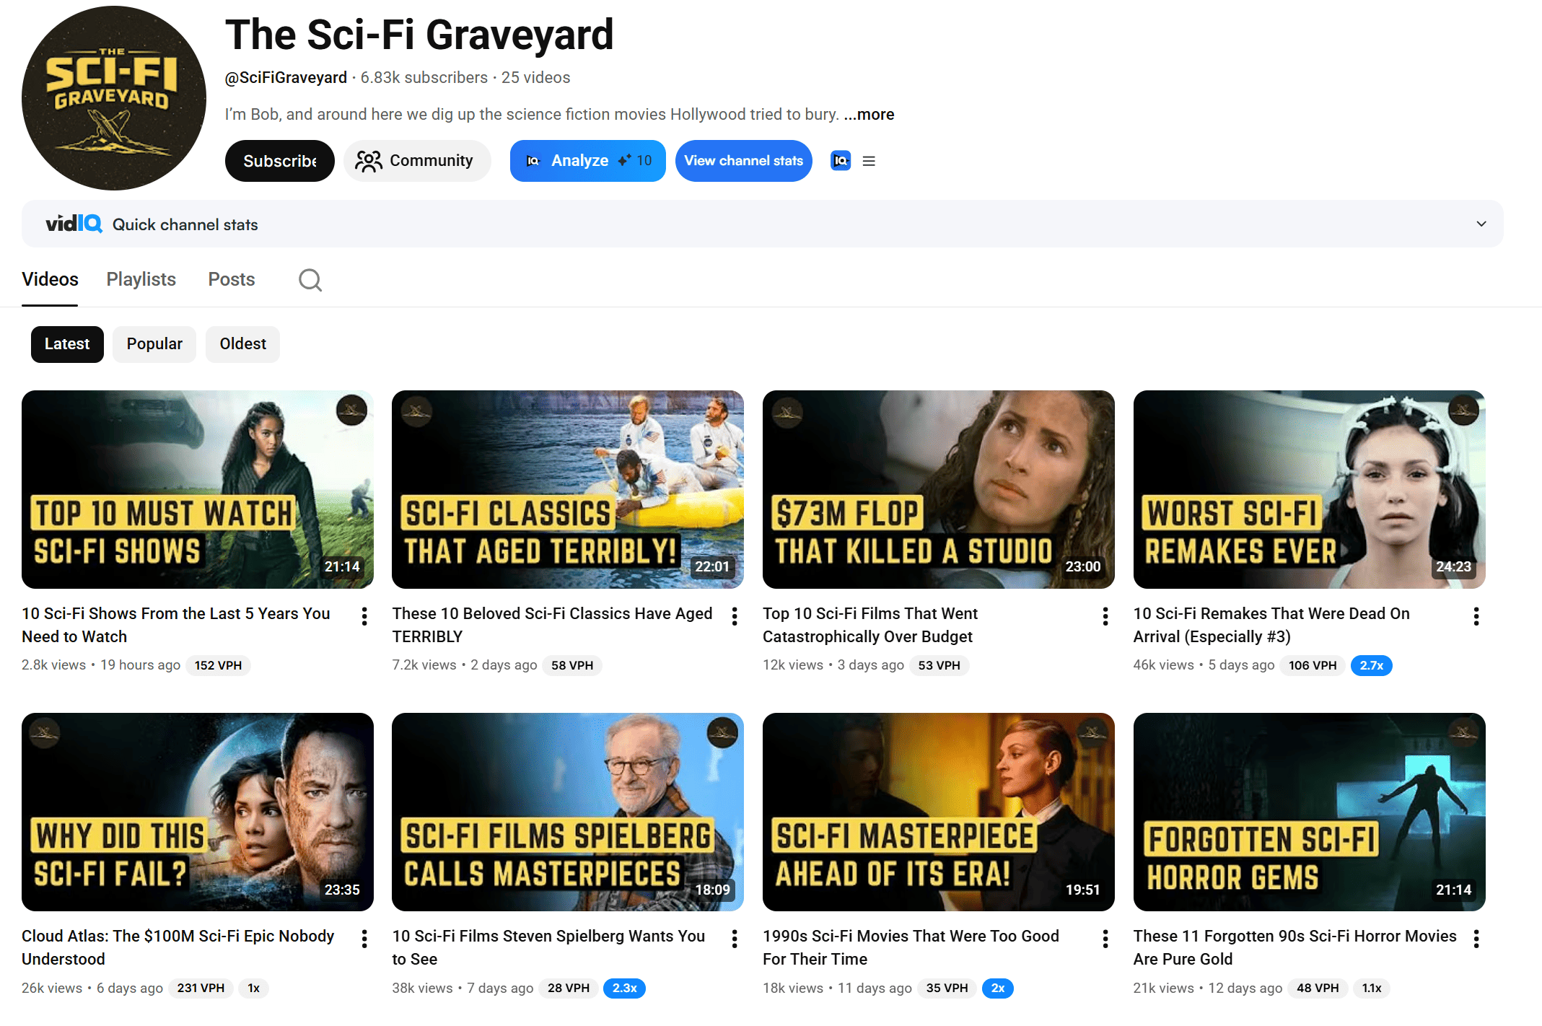The image size is (1542, 1026).
Task: Click the 2.7x outlier score badge
Action: click(x=1371, y=665)
